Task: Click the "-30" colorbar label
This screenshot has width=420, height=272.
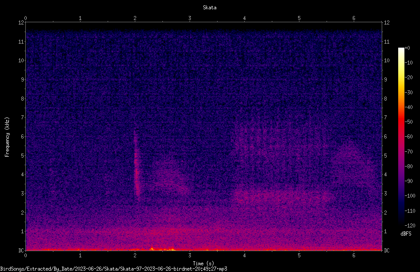Action: tap(408, 93)
